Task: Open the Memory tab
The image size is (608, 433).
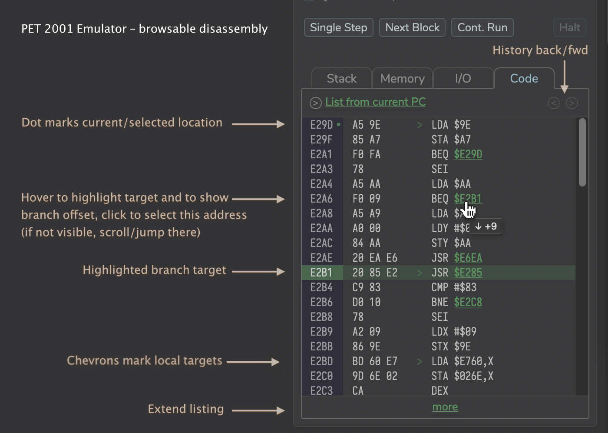Action: click(403, 79)
